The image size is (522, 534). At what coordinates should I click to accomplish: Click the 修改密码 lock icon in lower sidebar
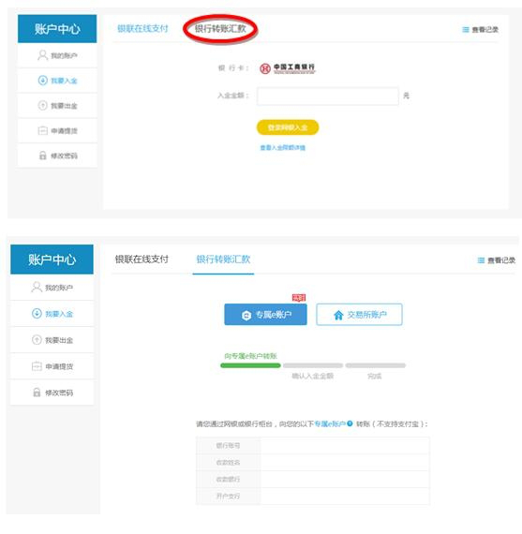click(37, 393)
